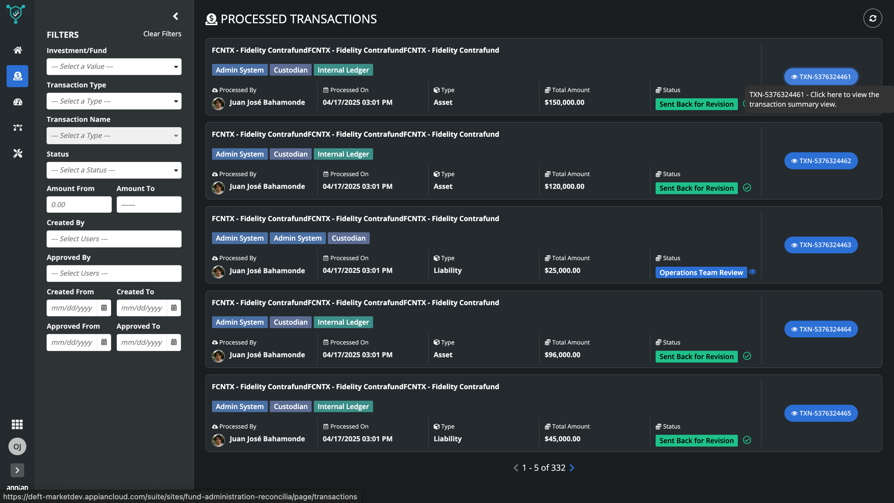Open the Status filter dropdown

(x=114, y=170)
